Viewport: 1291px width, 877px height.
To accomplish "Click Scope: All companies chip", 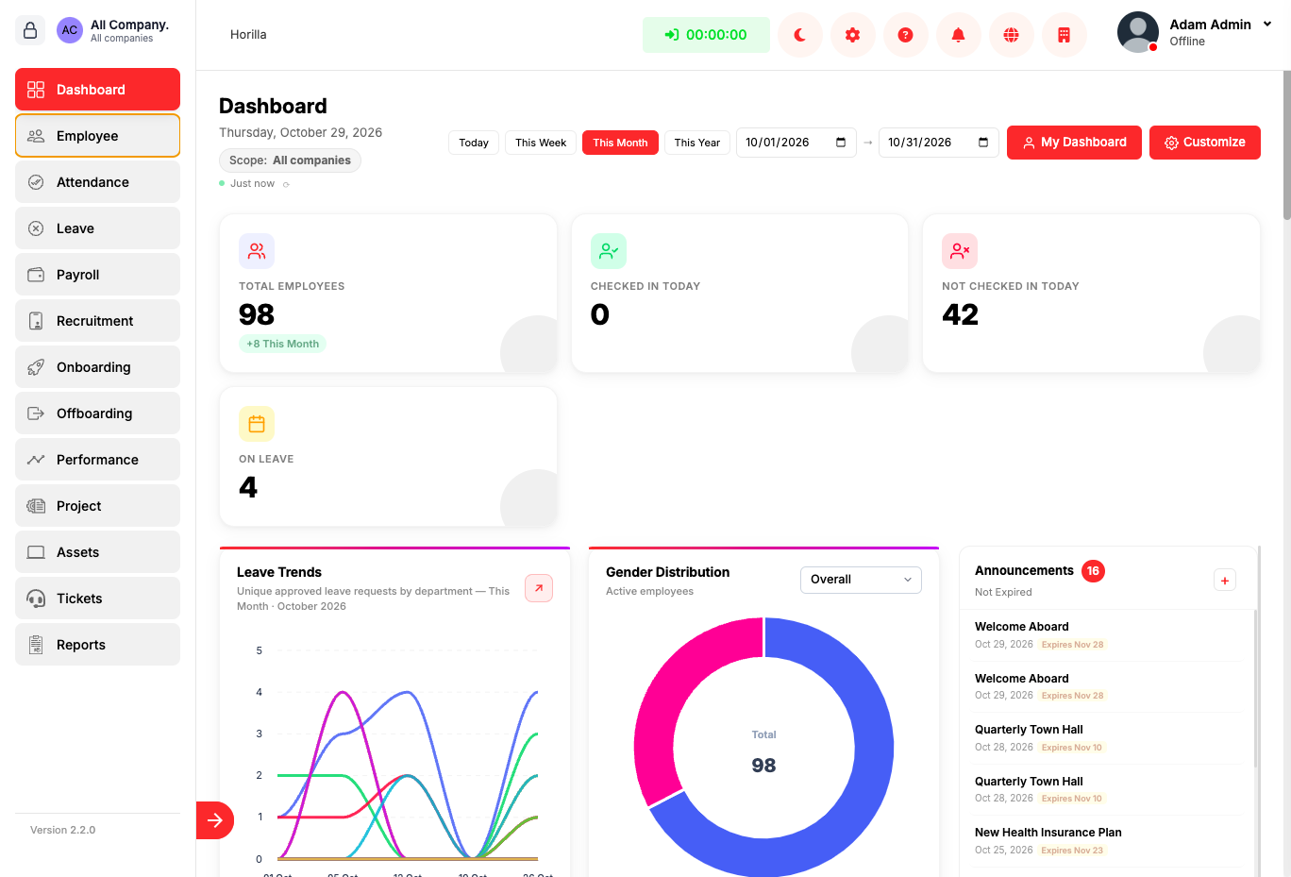I will click(290, 160).
